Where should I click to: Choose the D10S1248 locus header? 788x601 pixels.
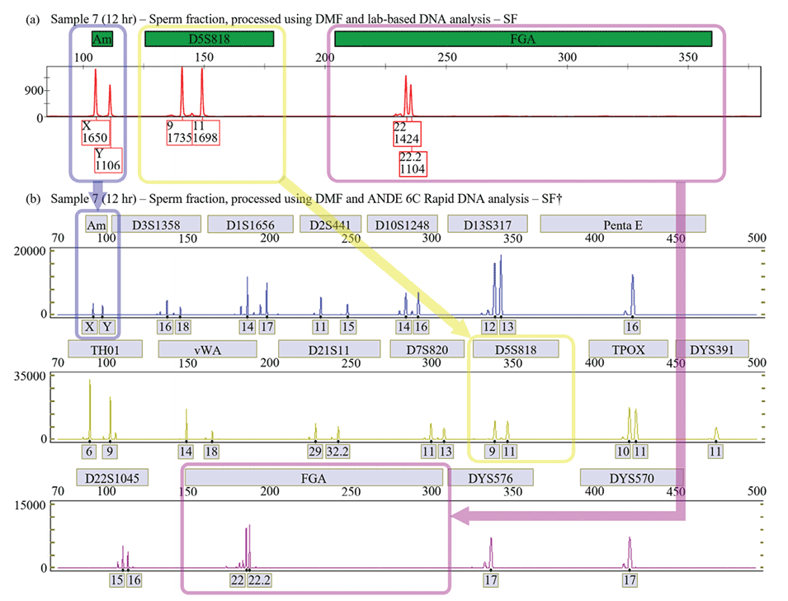click(x=402, y=224)
